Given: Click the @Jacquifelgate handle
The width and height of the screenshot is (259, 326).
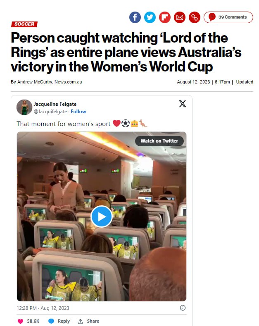Looking at the screenshot, I should [50, 112].
